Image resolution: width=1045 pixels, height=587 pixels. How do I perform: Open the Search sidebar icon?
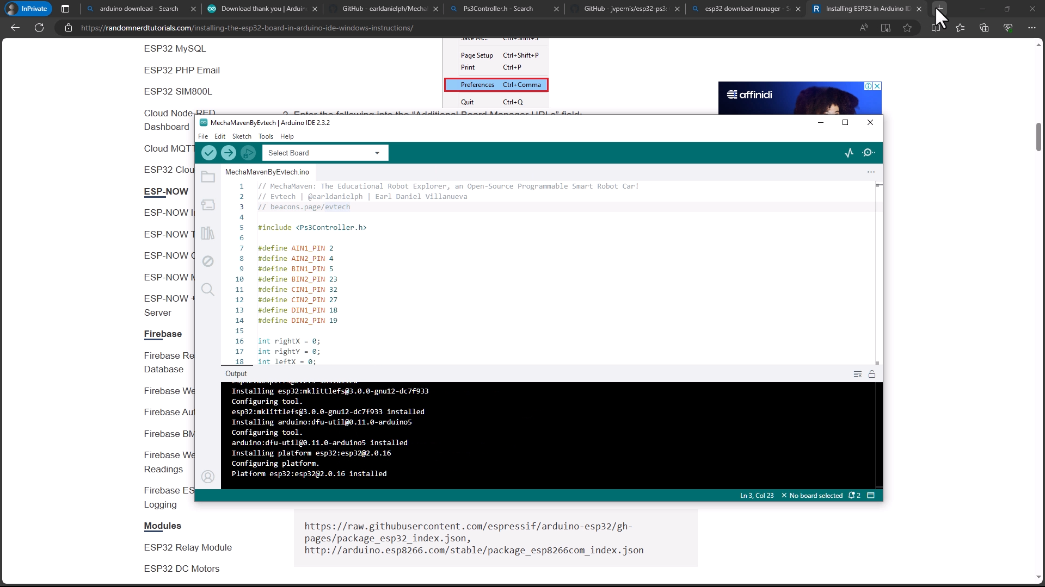[x=208, y=289]
